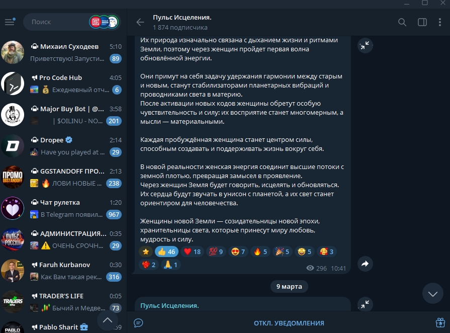Toggle the right sidebar panel icon
This screenshot has height=333, width=450.
422,22
